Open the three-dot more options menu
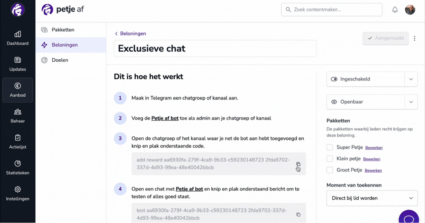This screenshot has width=425, height=223. (414, 38)
